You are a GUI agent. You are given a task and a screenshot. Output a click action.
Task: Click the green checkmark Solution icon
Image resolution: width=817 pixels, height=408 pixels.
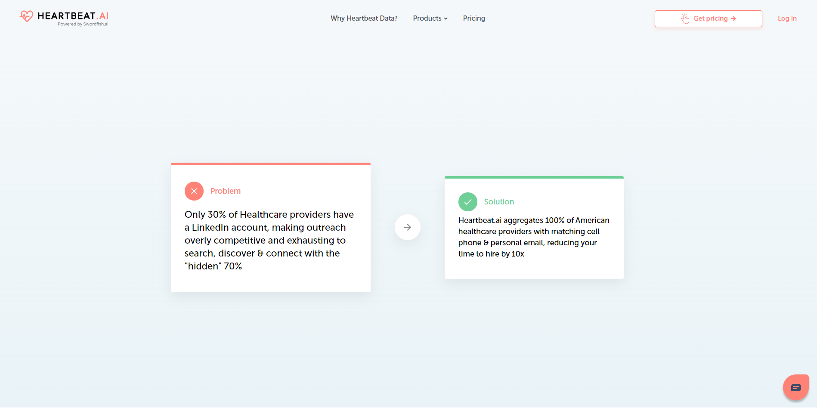pos(467,202)
